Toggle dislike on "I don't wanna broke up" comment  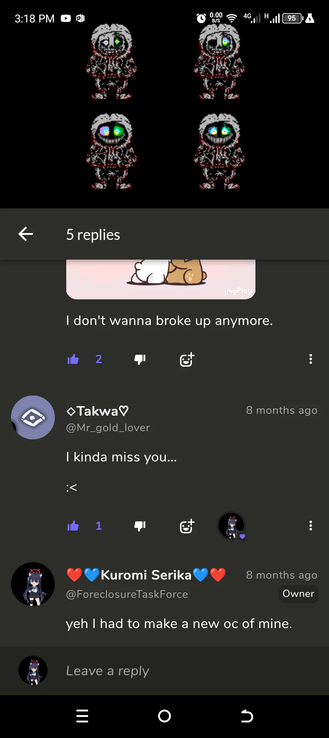[x=140, y=359]
